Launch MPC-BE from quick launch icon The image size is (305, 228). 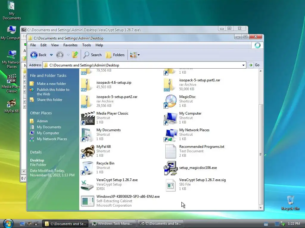click(36, 224)
